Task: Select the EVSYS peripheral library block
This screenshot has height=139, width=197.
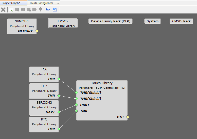Action: pyautogui.click(x=63, y=23)
